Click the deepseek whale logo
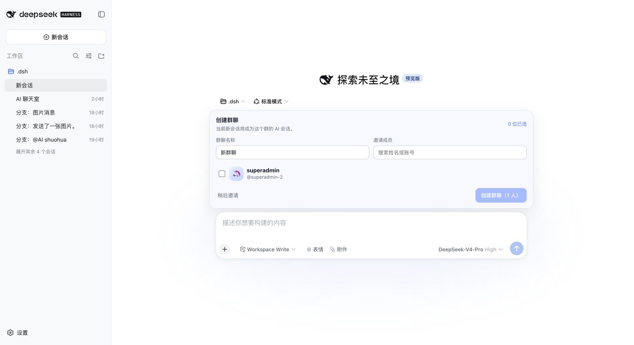Viewport: 634px width, 345px height. pos(11,14)
